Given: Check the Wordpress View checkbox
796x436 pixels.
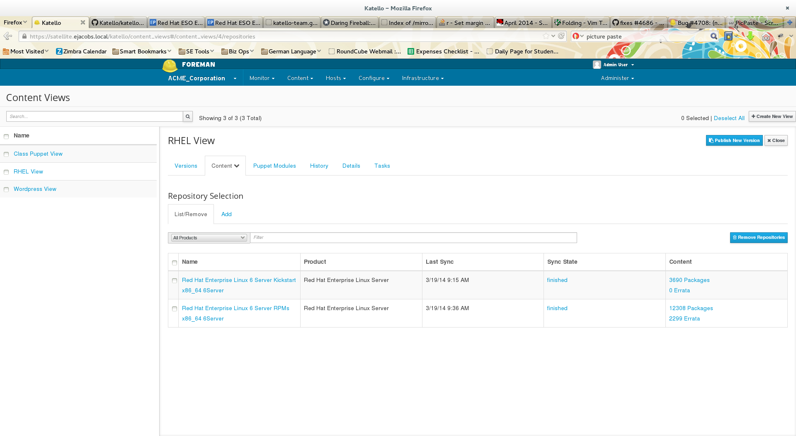Looking at the screenshot, I should point(6,189).
